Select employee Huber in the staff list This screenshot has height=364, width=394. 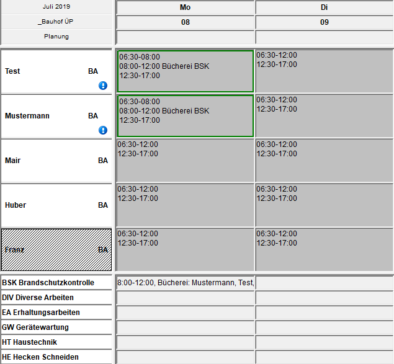tap(56, 205)
